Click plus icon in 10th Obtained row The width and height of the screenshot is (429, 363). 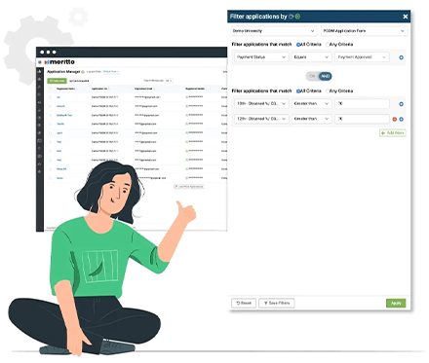point(401,104)
